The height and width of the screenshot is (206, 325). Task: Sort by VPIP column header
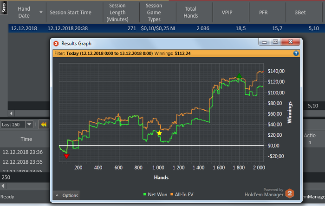pyautogui.click(x=227, y=13)
